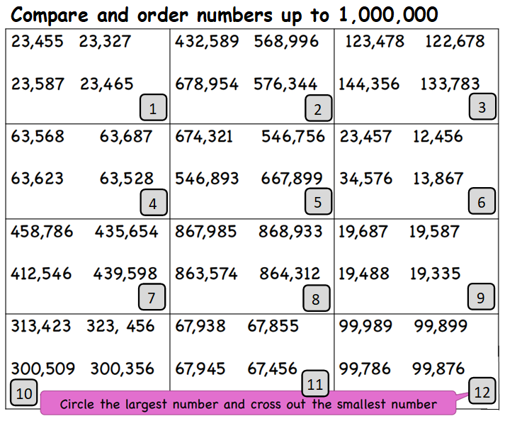Select 99,989 in box 12
Image resolution: width=505 pixels, height=421 pixels.
tap(365, 326)
